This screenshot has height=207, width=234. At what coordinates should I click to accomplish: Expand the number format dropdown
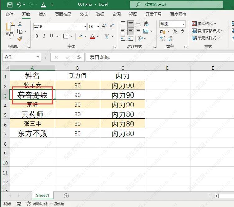pyautogui.click(x=184, y=24)
